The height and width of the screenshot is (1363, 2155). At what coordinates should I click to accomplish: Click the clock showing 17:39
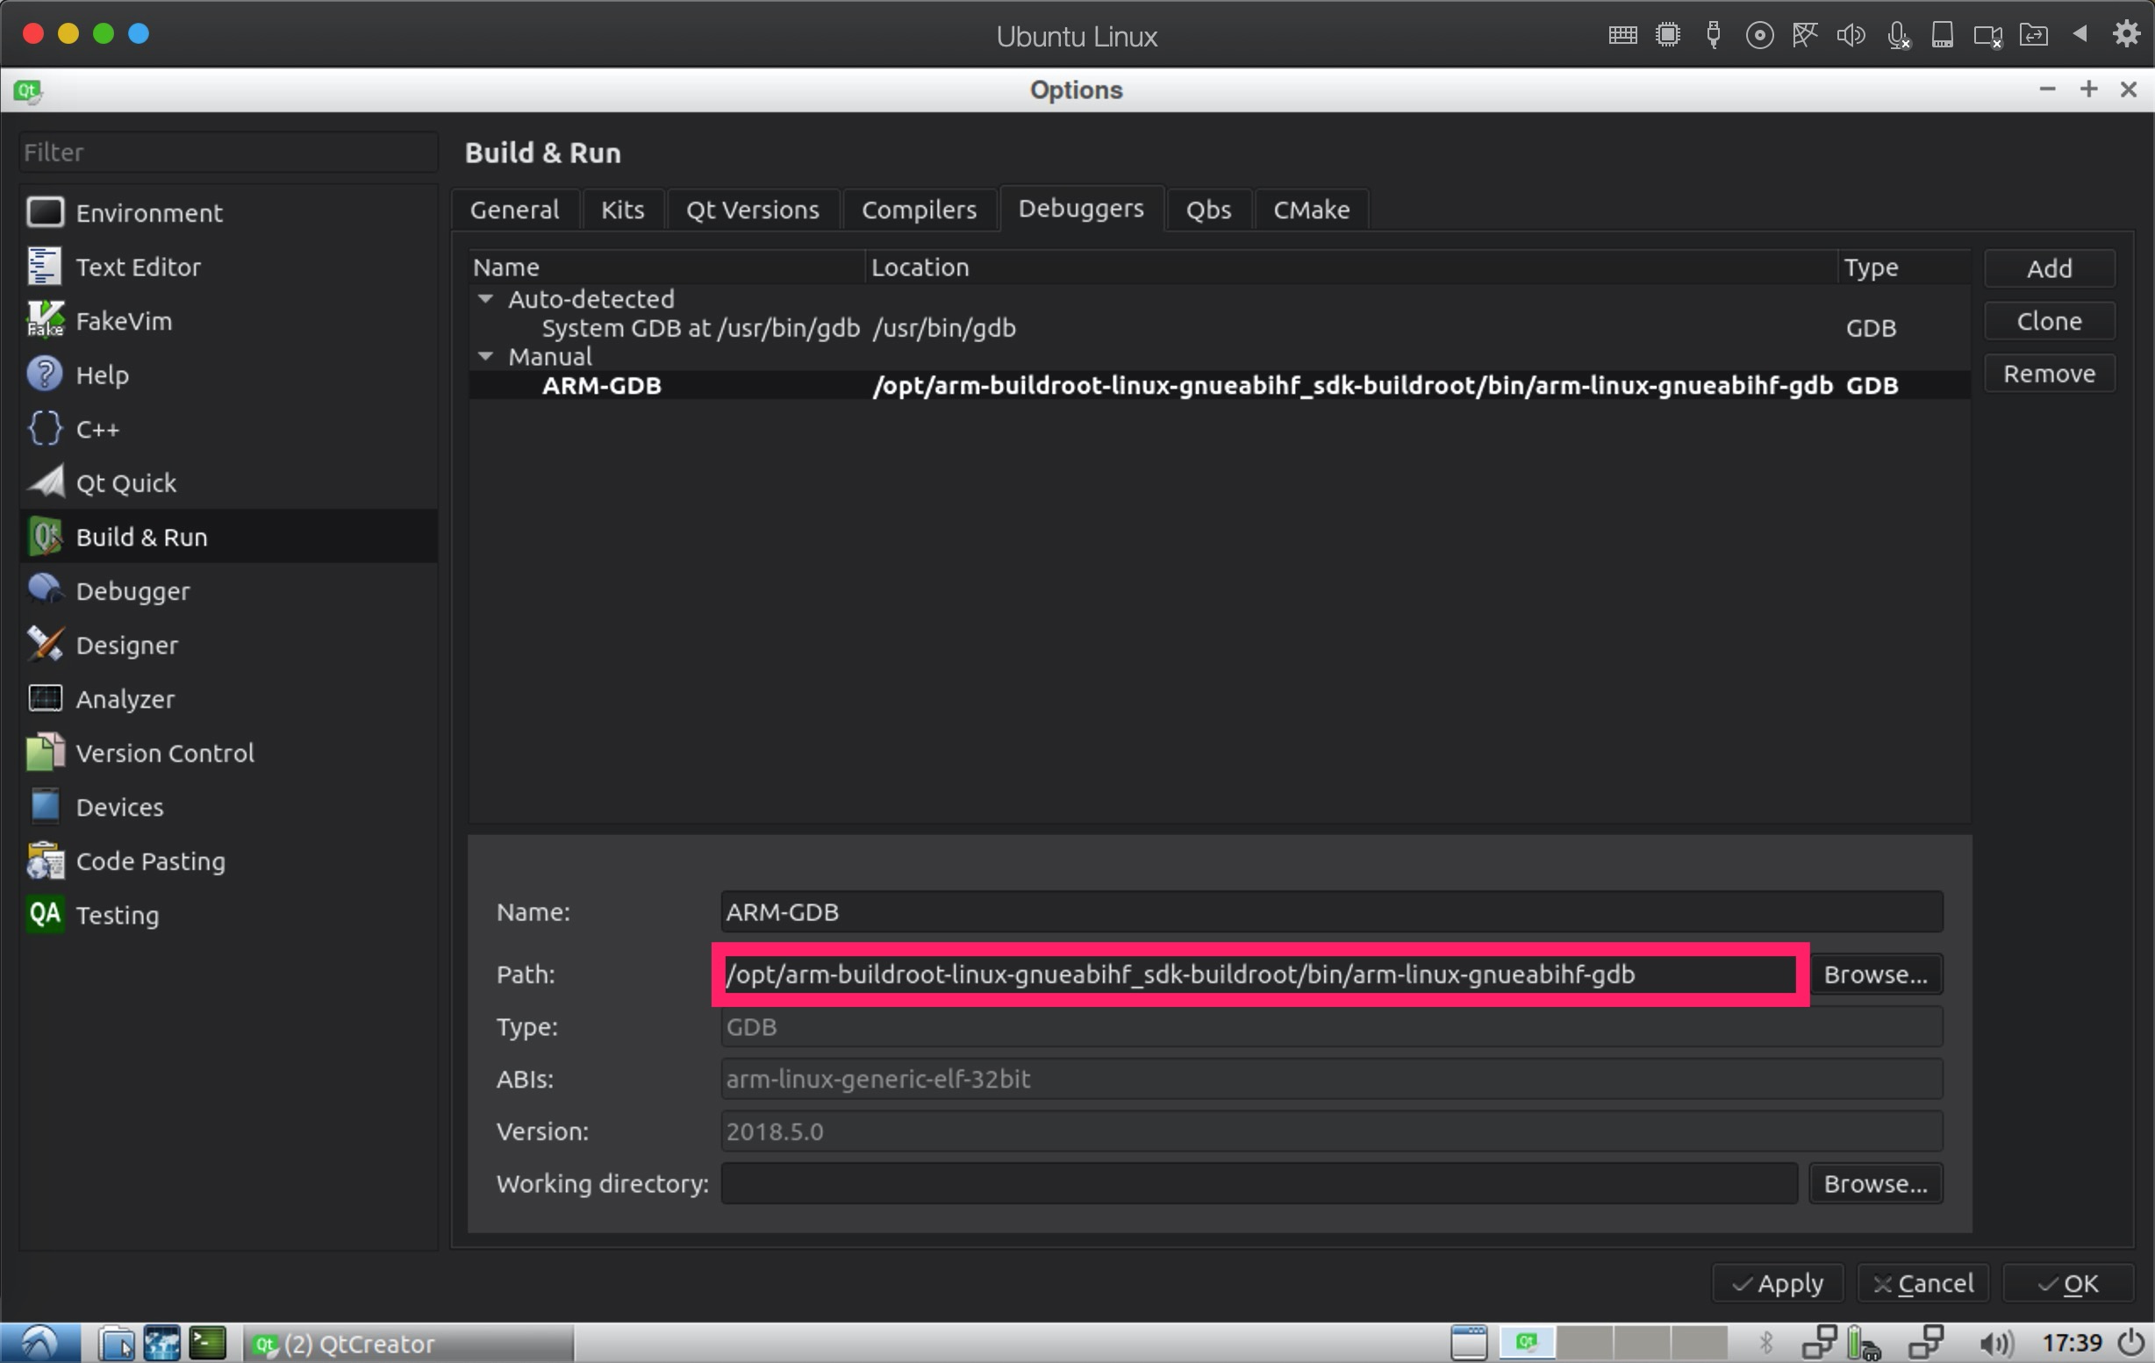pos(2071,1343)
